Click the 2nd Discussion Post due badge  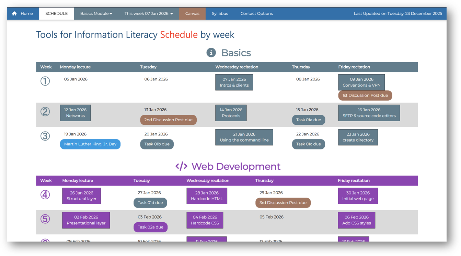point(168,120)
